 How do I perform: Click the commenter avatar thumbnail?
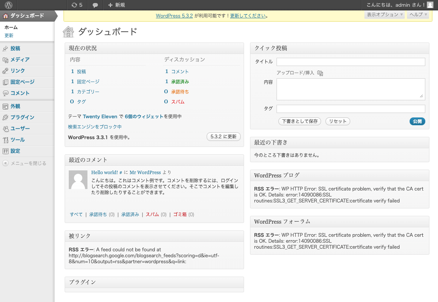[78, 180]
